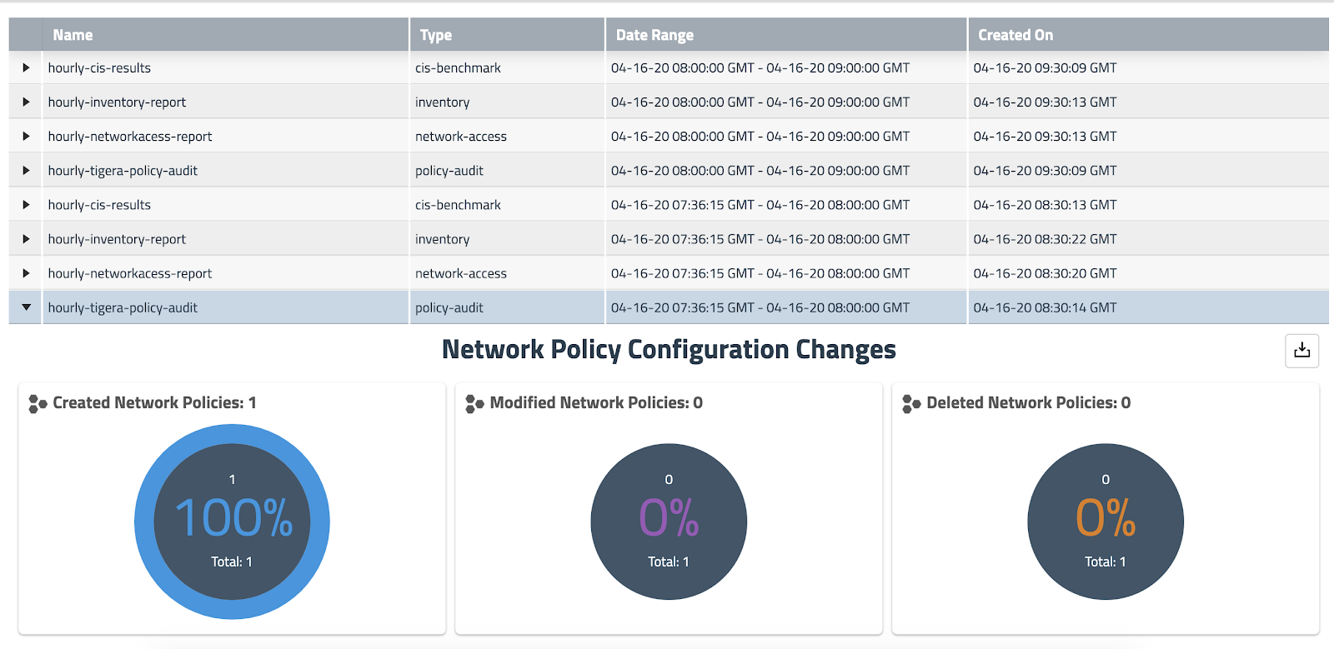The image size is (1334, 649).
Task: Click Network Policy Configuration Changes heading
Action: 669,350
